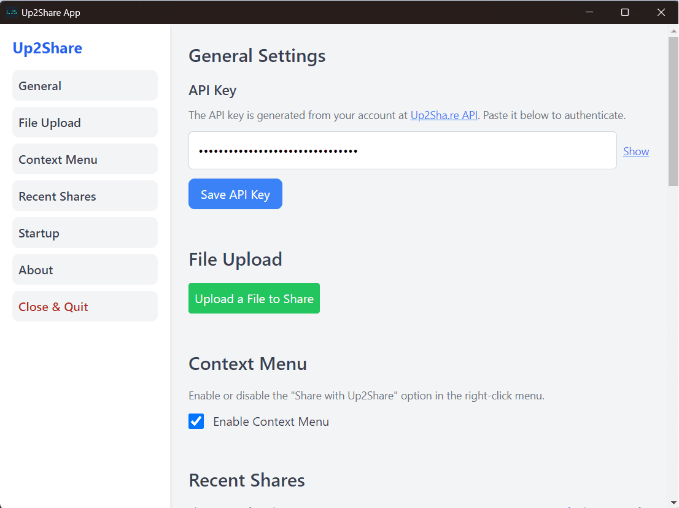Click the vertical scrollbar thumb

[x=673, y=111]
